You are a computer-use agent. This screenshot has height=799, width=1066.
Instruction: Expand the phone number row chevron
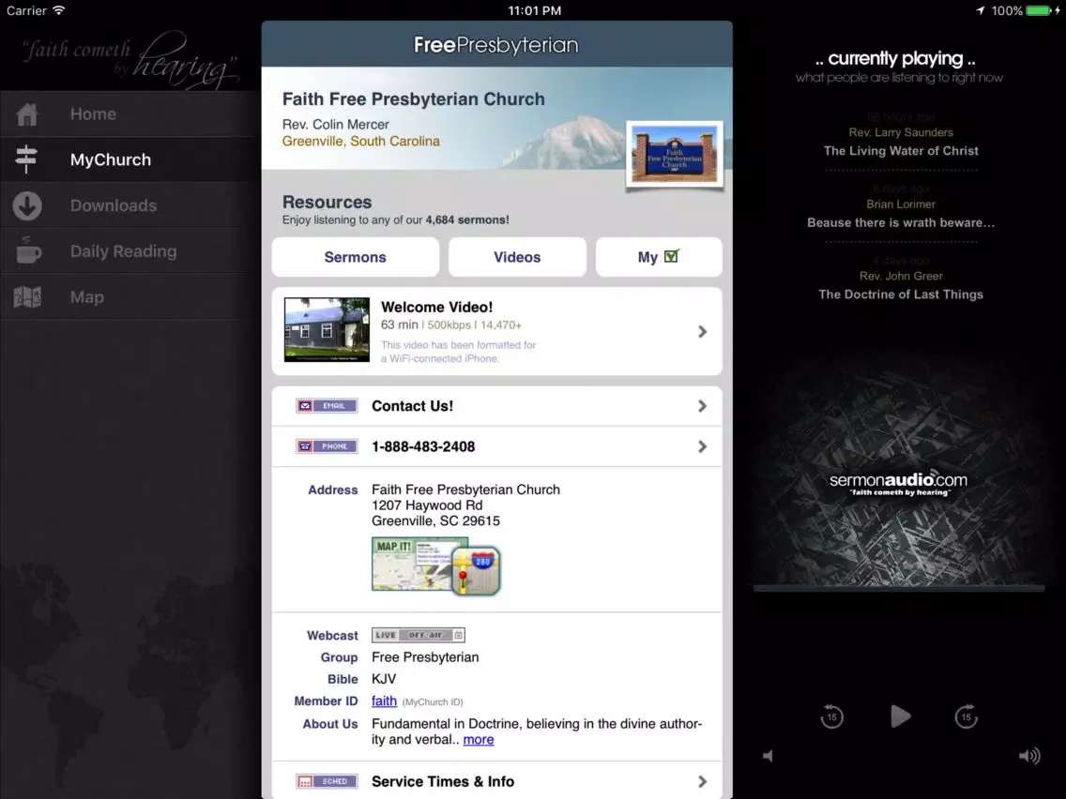point(702,446)
